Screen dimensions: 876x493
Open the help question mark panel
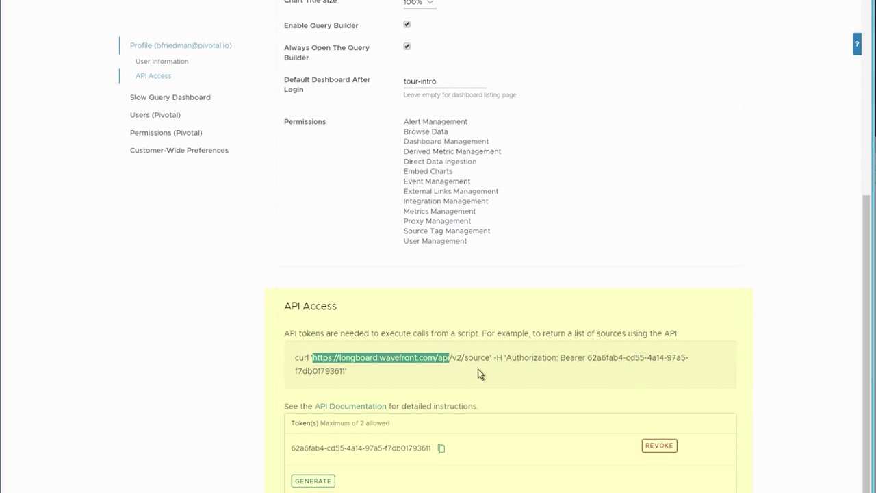[x=857, y=45]
